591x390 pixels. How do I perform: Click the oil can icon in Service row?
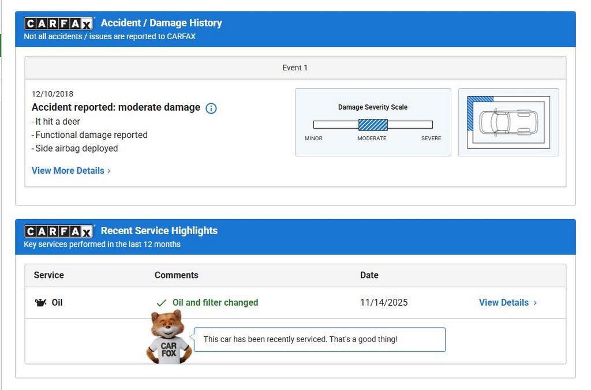[x=40, y=303]
